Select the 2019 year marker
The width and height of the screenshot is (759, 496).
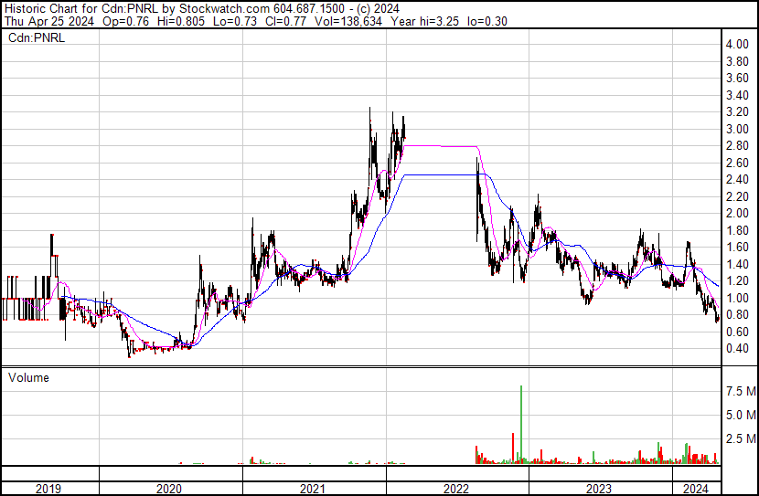tap(47, 490)
